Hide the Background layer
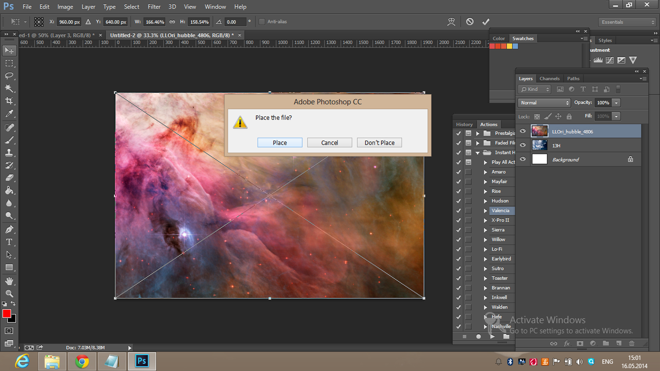660x371 pixels. [523, 159]
